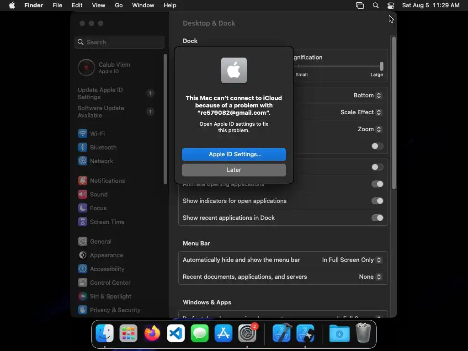Open Finder from the Dock
This screenshot has width=468, height=351.
(x=105, y=333)
